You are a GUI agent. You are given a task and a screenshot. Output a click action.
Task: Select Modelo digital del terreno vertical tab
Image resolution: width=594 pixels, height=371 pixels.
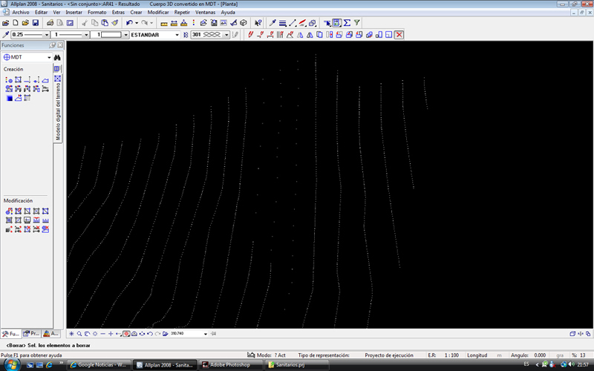pos(58,108)
